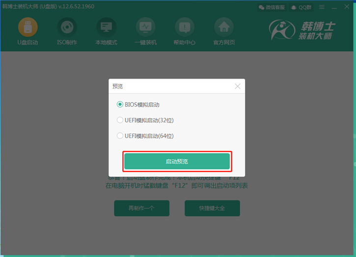Choose UEFI模拟启动(64位) radio option
356x257 pixels.
coord(120,136)
